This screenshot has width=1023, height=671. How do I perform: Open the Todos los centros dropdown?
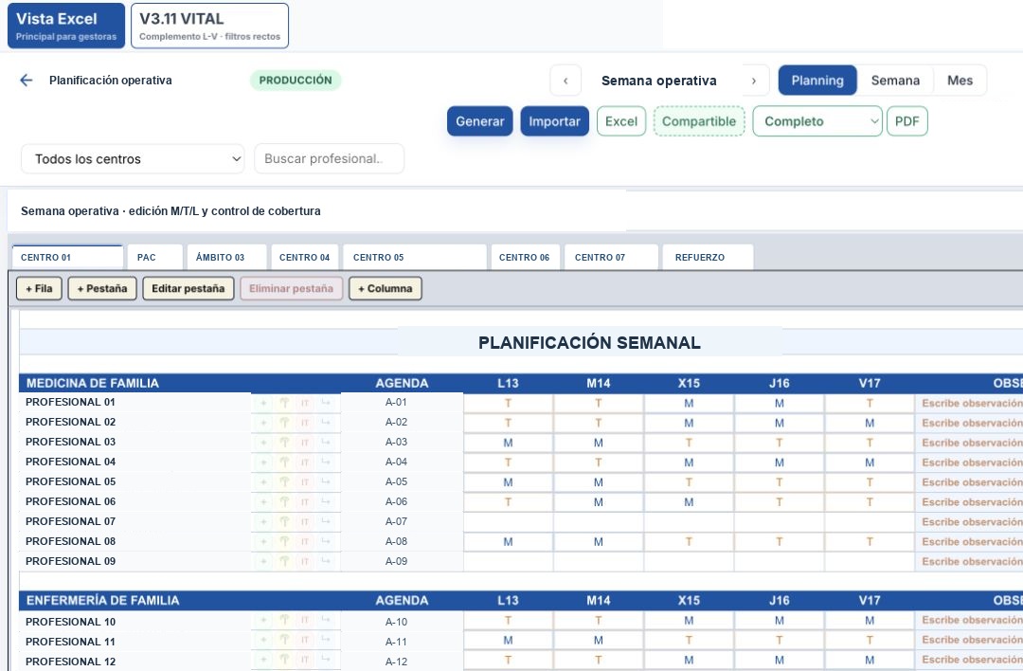(134, 159)
